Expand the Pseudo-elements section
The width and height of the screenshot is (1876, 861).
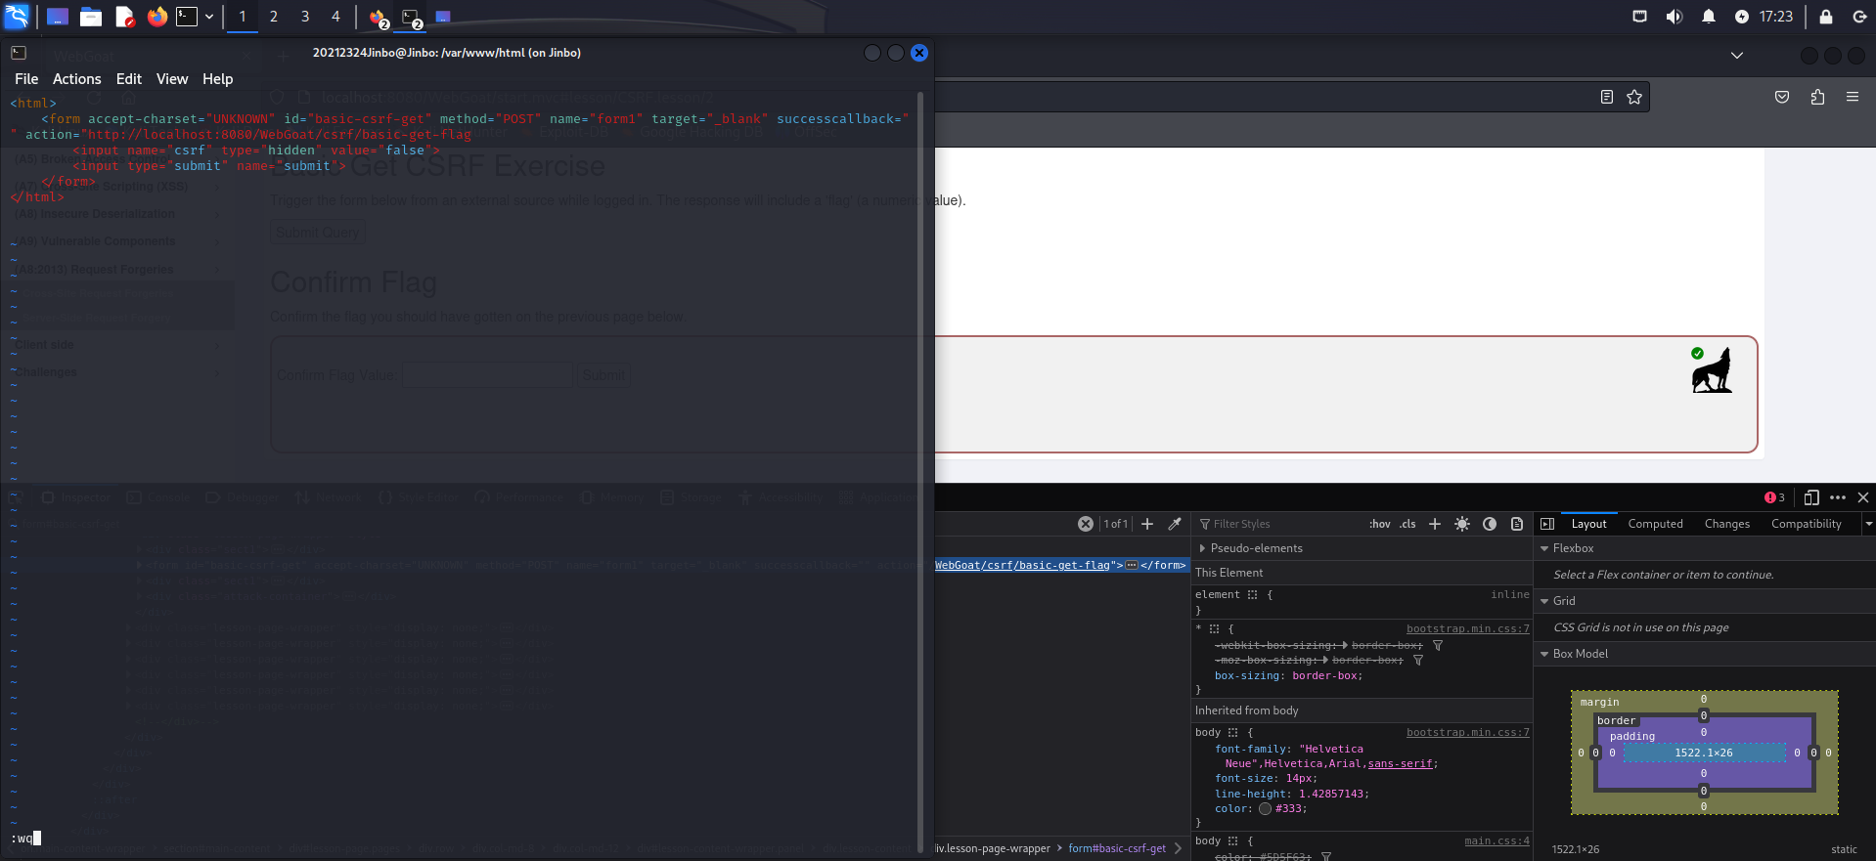click(x=1203, y=548)
